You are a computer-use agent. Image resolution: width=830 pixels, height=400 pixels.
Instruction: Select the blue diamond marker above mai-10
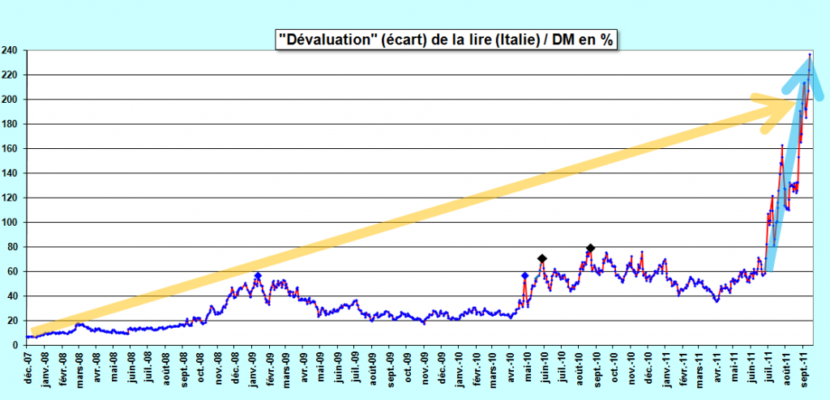pyautogui.click(x=524, y=275)
